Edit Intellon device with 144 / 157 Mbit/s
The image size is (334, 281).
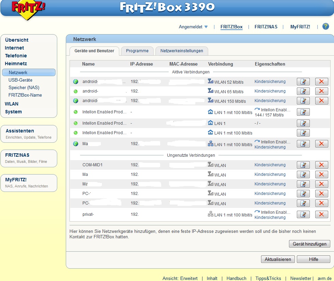click(x=303, y=112)
